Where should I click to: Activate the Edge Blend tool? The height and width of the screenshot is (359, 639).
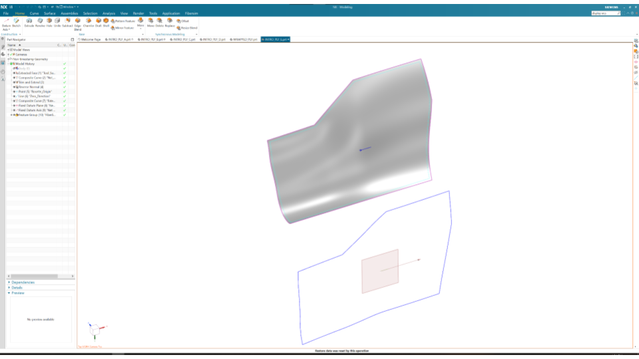pos(78,22)
